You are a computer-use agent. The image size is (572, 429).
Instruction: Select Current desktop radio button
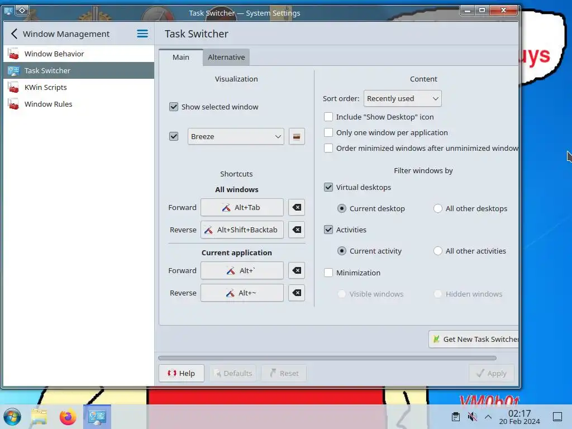click(342, 209)
